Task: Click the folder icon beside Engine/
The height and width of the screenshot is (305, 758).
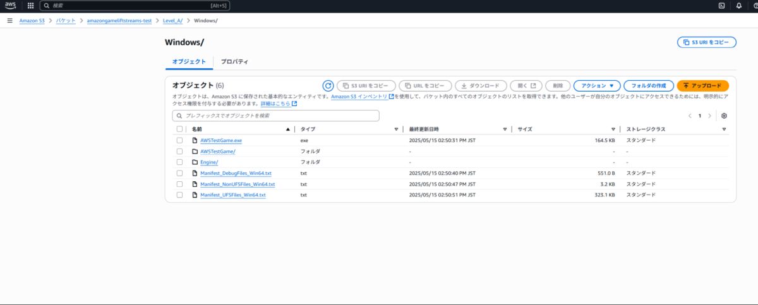Action: (x=195, y=162)
